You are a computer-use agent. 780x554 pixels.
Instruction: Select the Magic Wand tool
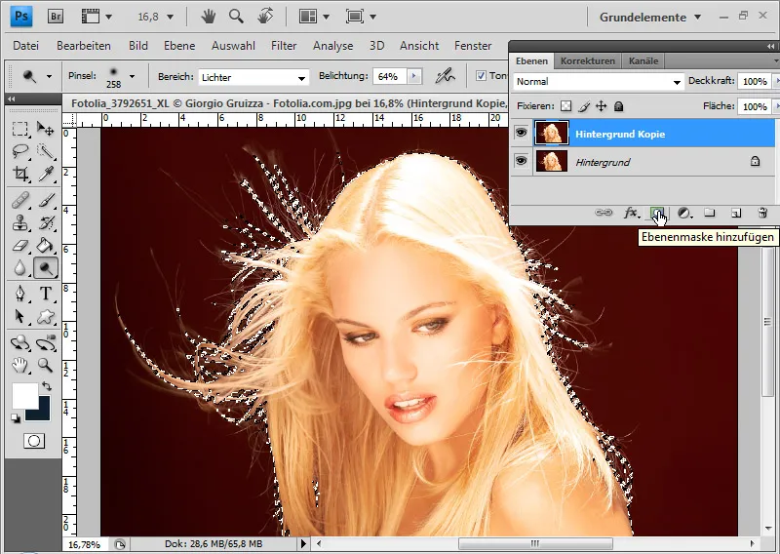[45, 151]
